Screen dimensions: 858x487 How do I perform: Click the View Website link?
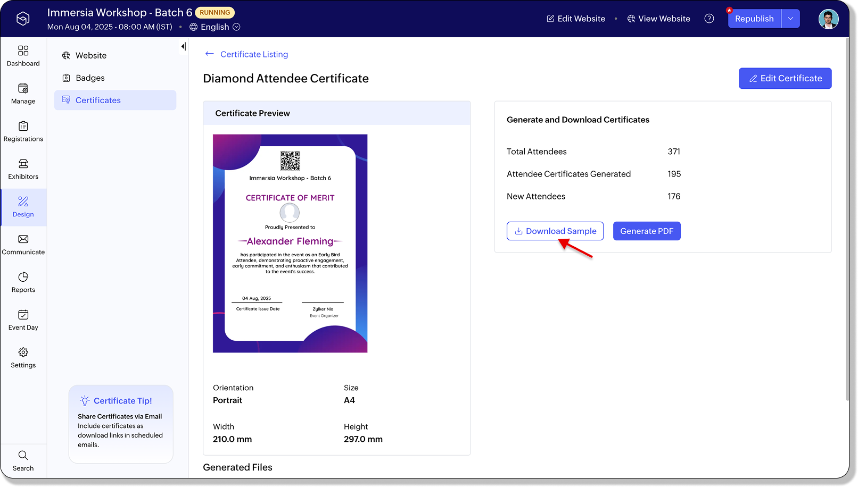tap(658, 19)
